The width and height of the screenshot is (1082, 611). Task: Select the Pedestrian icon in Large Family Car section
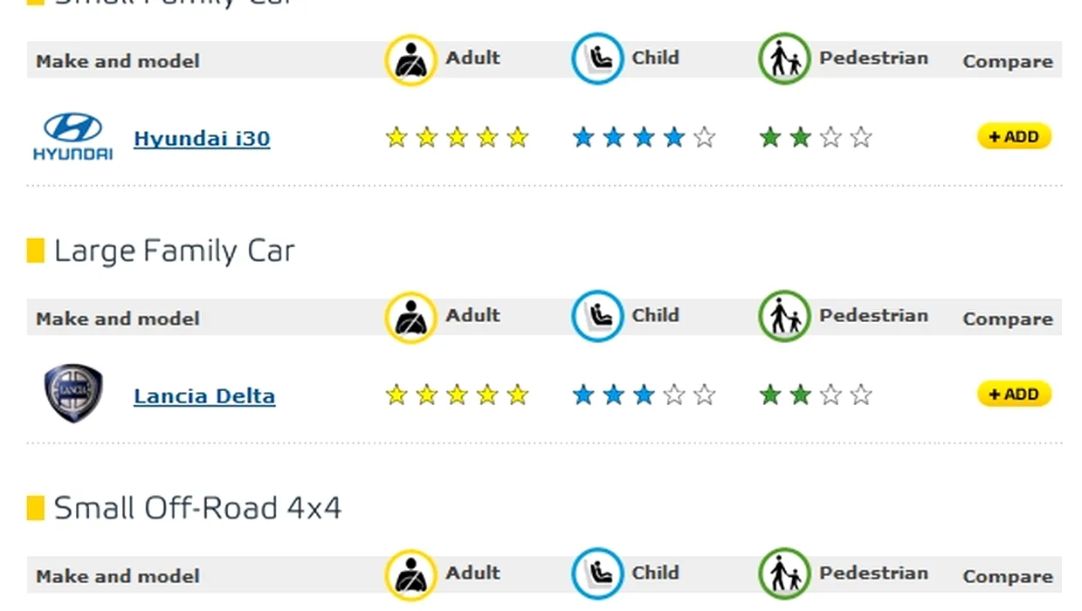point(784,316)
